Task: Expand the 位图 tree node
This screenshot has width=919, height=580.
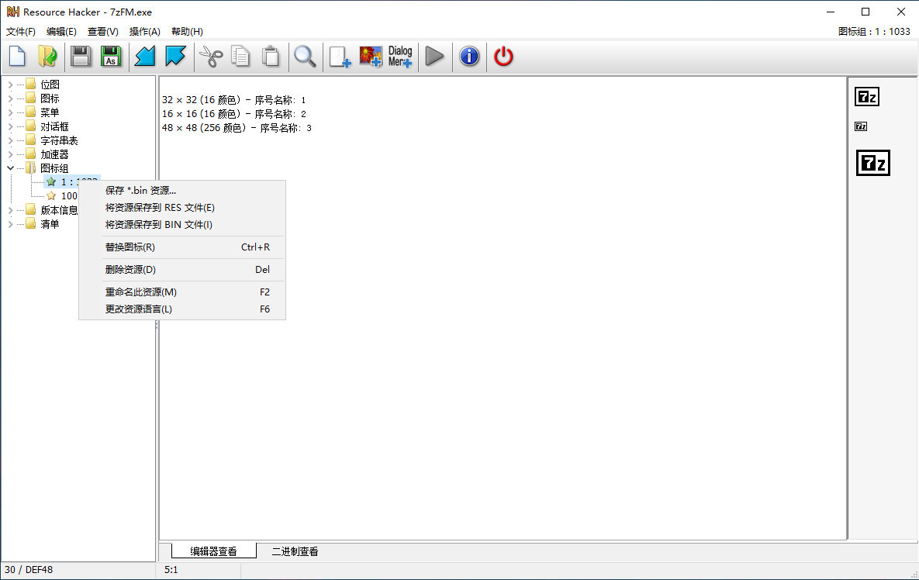Action: point(10,85)
